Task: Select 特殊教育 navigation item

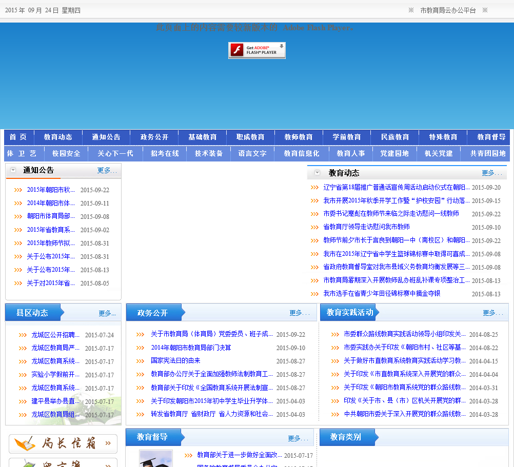Action: [x=443, y=137]
